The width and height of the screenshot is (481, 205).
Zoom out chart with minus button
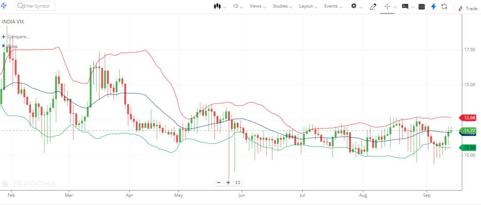coord(219,182)
